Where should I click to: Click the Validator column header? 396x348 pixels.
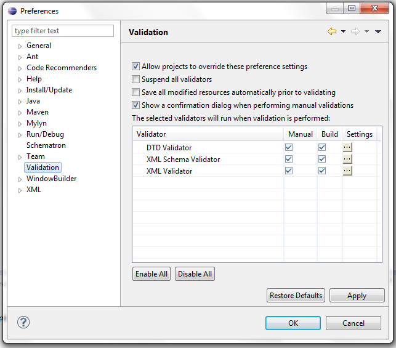click(208, 134)
